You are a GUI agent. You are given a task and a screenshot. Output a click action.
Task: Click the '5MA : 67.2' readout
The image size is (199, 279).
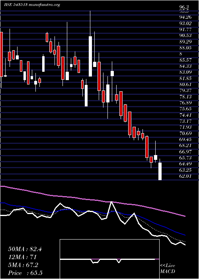(x=23, y=265)
